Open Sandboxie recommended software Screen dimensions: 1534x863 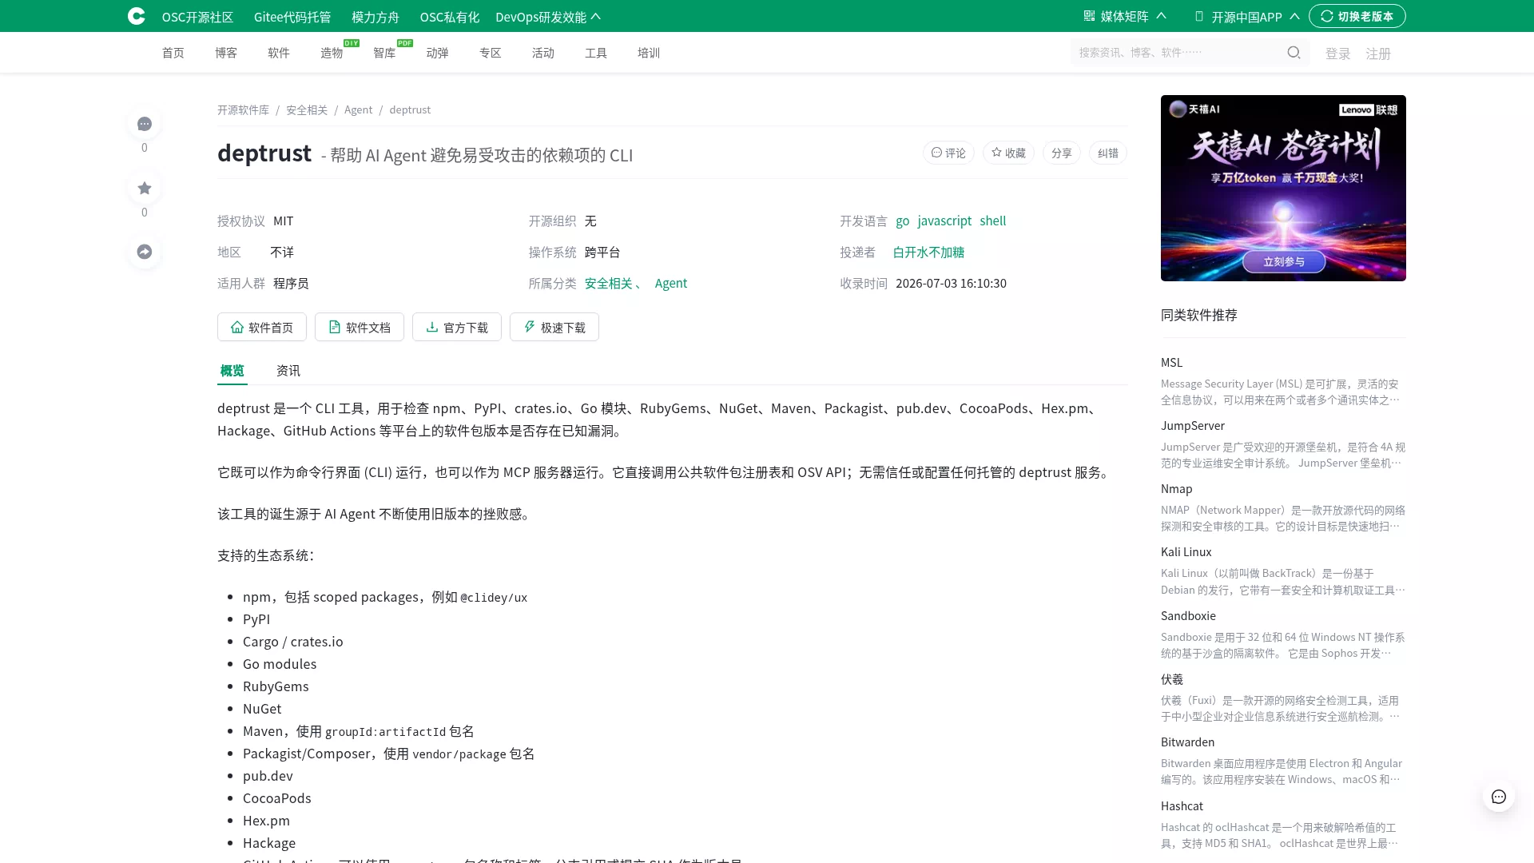pyautogui.click(x=1188, y=616)
